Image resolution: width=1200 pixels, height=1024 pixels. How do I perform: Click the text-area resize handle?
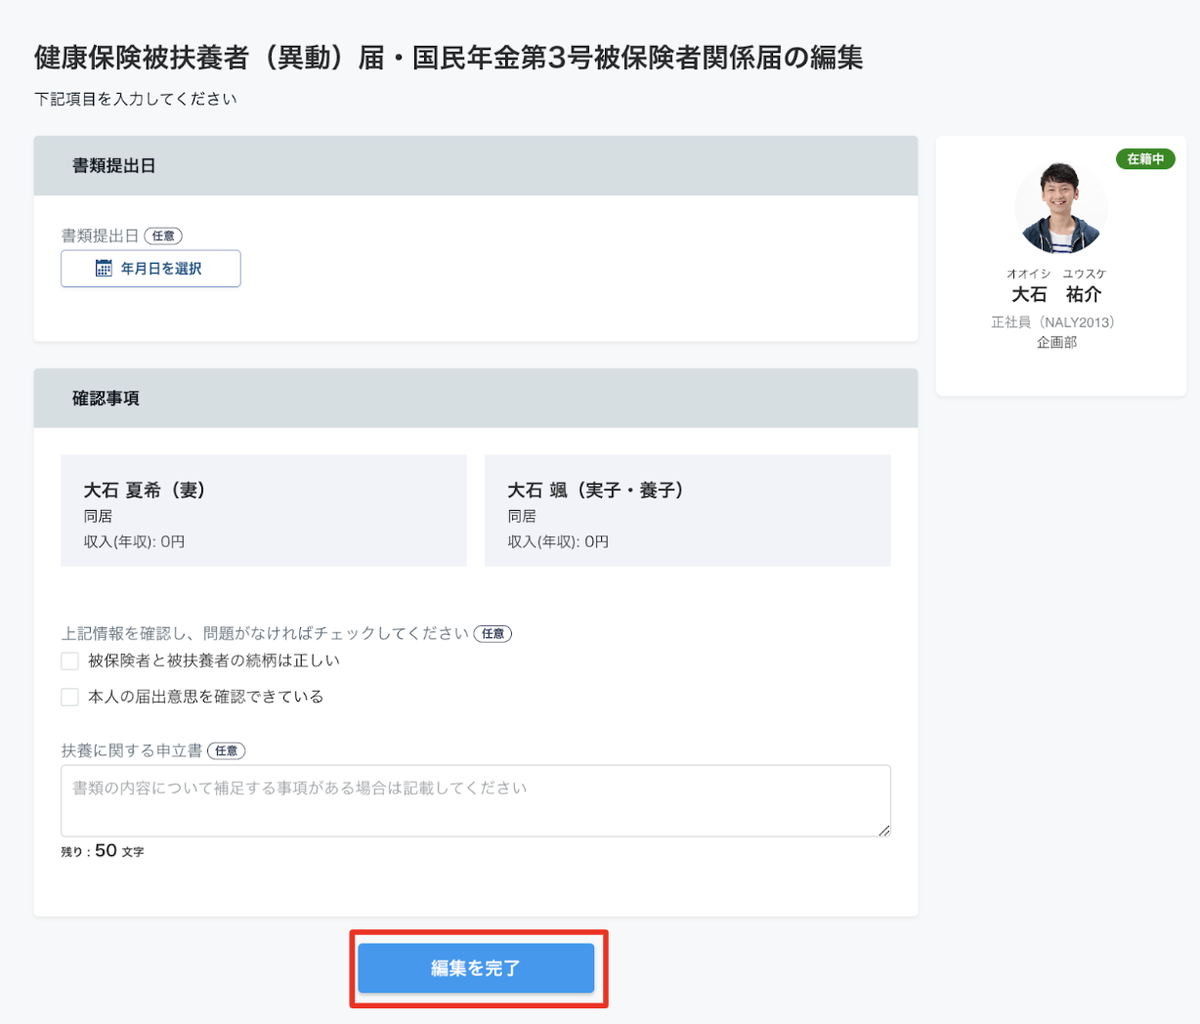click(x=883, y=830)
